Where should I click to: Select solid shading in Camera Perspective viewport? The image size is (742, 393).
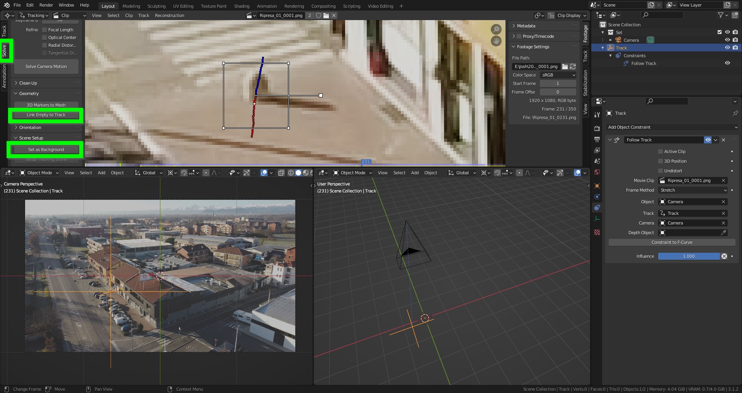pos(298,173)
